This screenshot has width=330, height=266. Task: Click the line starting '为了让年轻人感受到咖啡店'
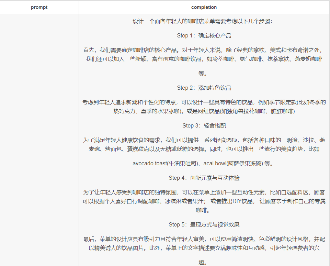coord(204,192)
